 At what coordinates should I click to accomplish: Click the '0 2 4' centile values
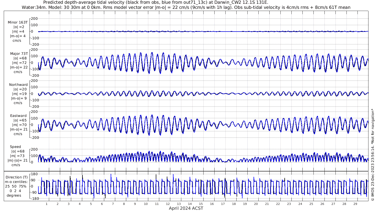(15, 191)
